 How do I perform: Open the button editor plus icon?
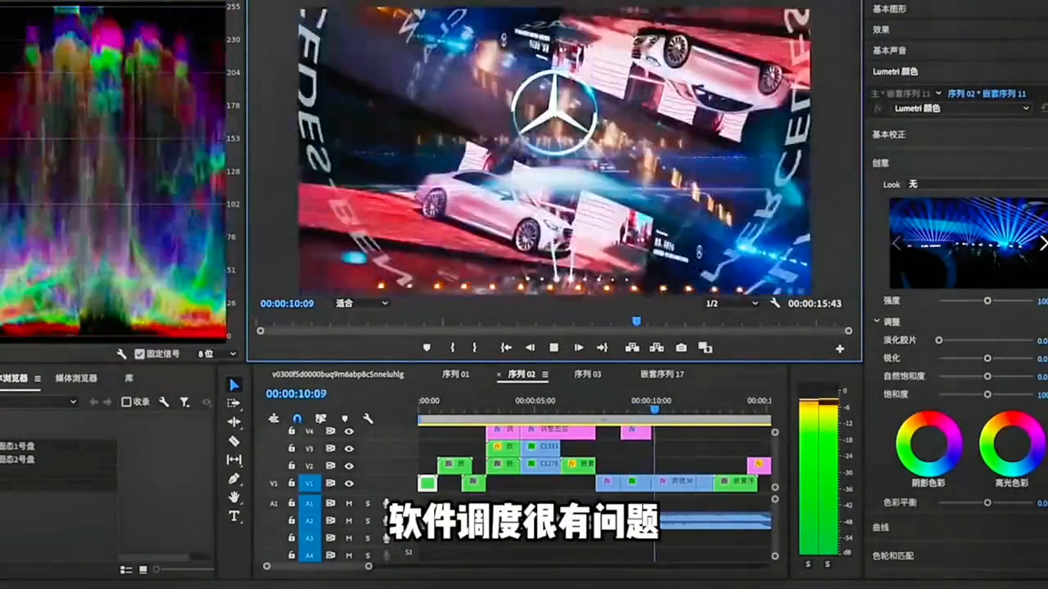click(x=839, y=348)
